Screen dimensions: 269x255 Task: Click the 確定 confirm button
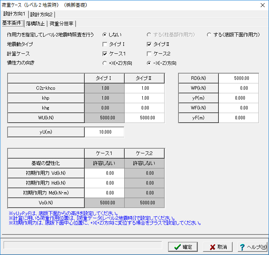pyautogui.click(x=183, y=247)
